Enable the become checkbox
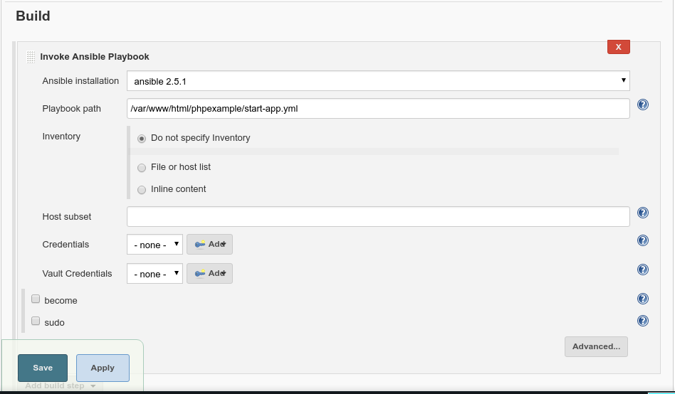The width and height of the screenshot is (675, 394). (36, 299)
